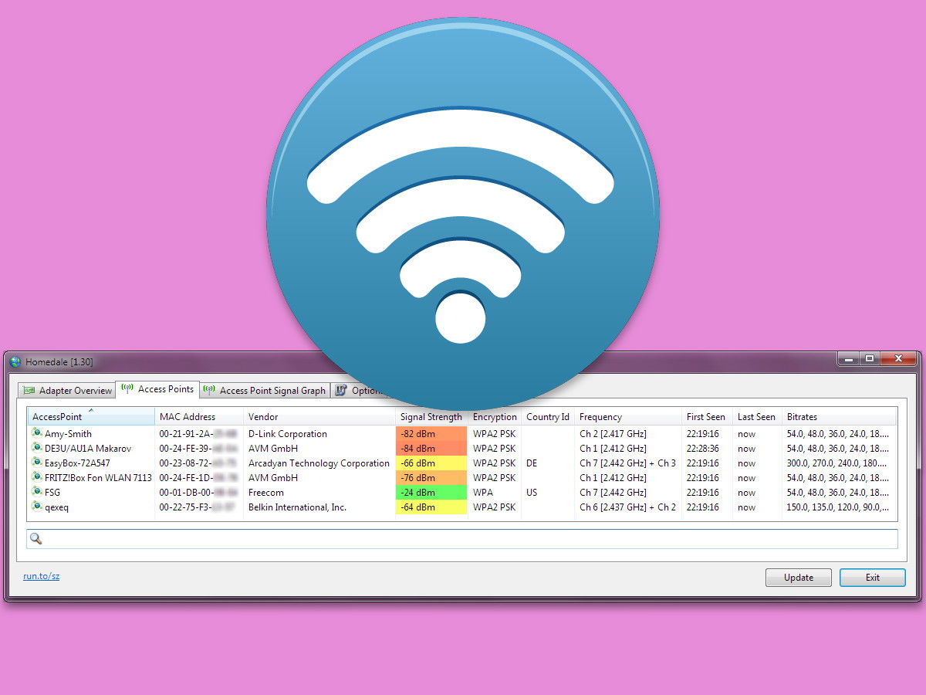Viewport: 926px width, 695px height.
Task: Minimize the Homedale window
Action: (848, 359)
